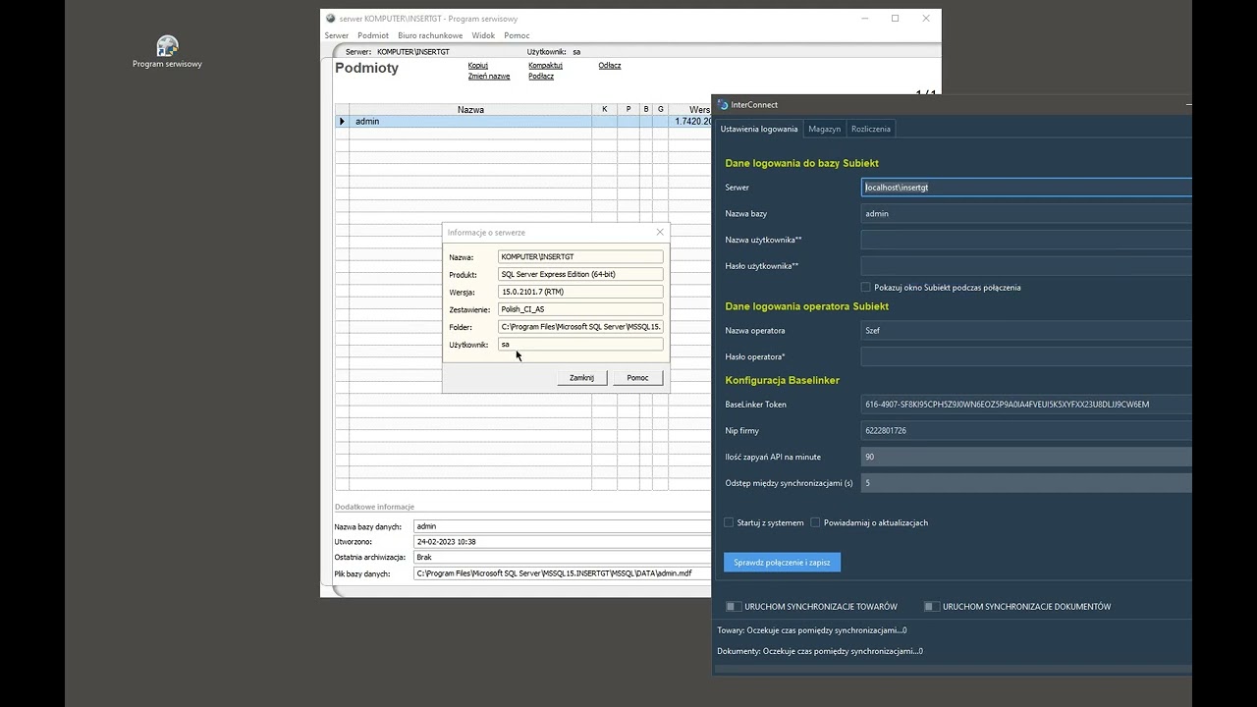Screen dimensions: 1257x707
Task: Click Program serwisowy window title bar icon
Action: 331,19
